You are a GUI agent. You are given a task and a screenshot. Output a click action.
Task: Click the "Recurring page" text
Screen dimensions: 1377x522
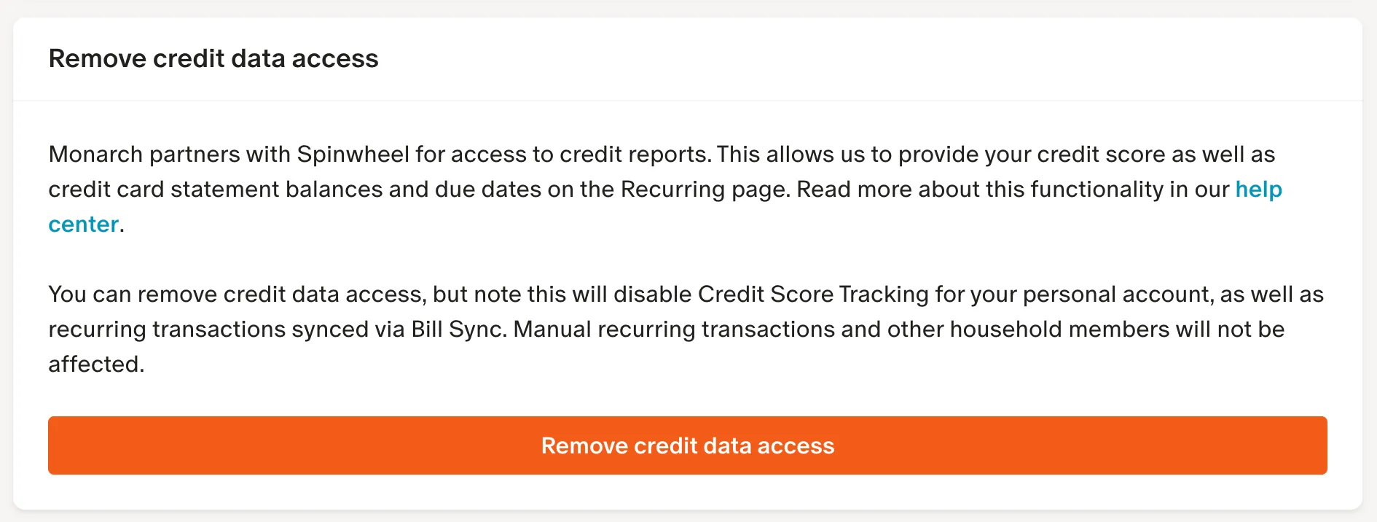pyautogui.click(x=705, y=190)
